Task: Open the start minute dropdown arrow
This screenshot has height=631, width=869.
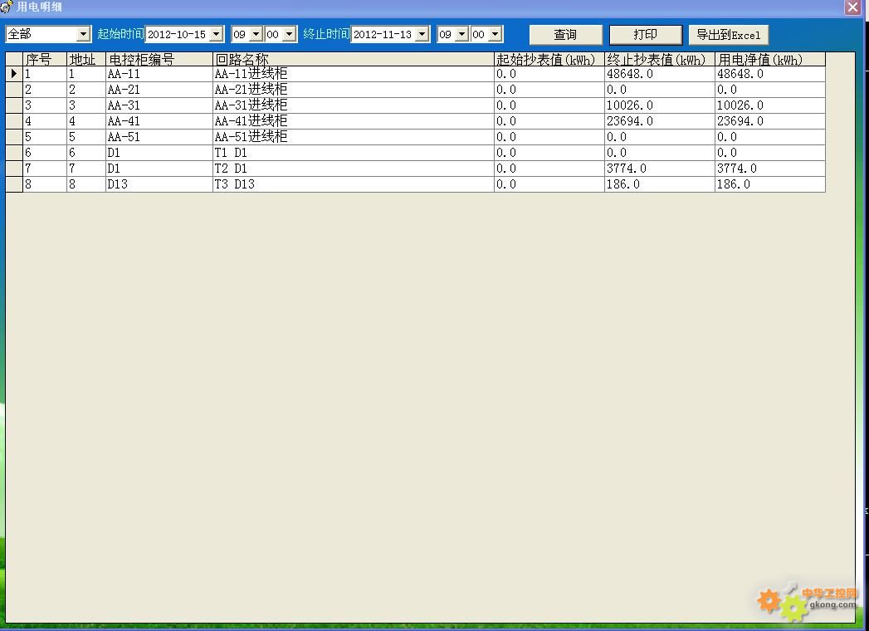Action: pos(289,34)
